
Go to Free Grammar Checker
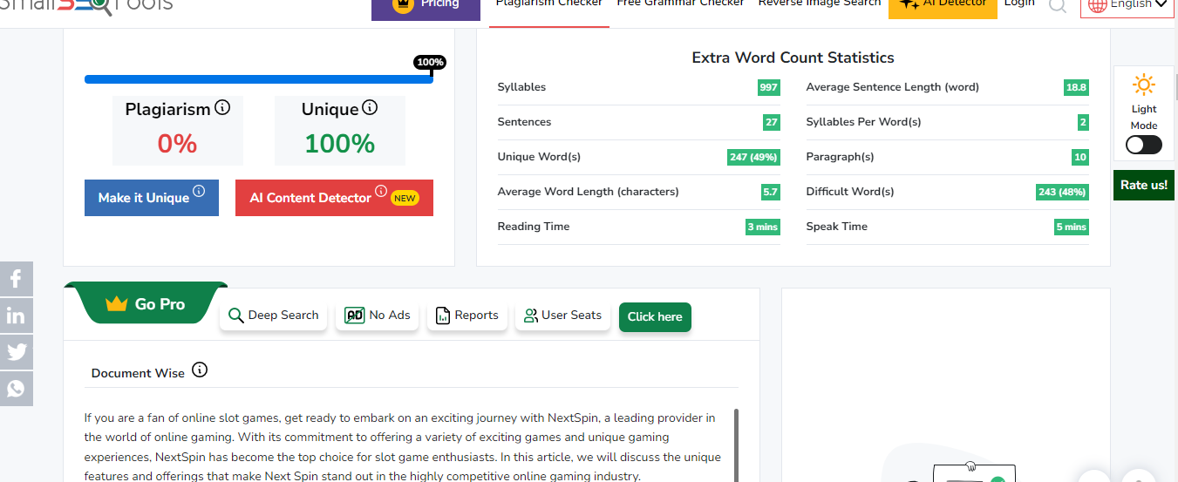[x=680, y=5]
